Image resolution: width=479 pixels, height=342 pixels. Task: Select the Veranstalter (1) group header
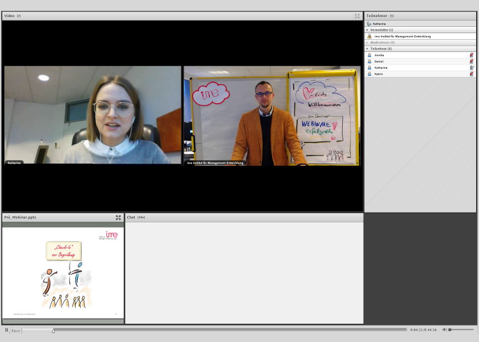[420, 30]
